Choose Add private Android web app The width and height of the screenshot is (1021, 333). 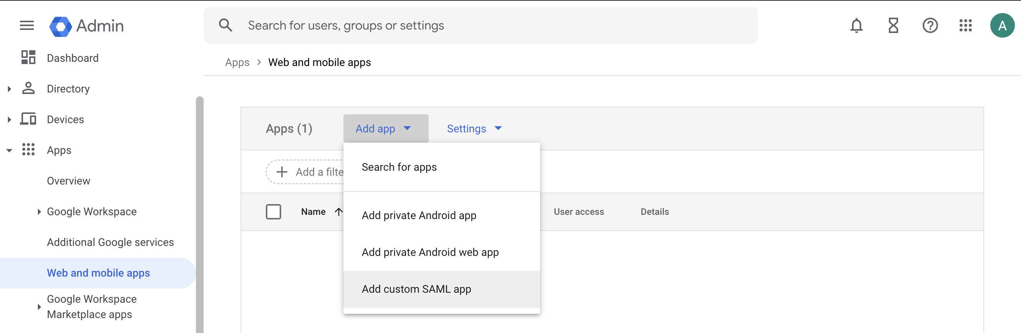441,252
